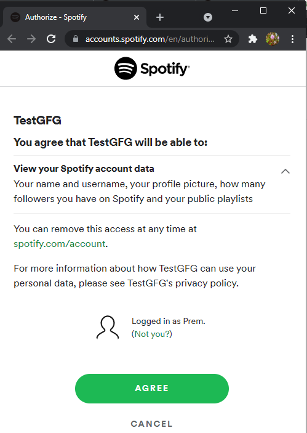Click the CANCEL button

tap(152, 424)
